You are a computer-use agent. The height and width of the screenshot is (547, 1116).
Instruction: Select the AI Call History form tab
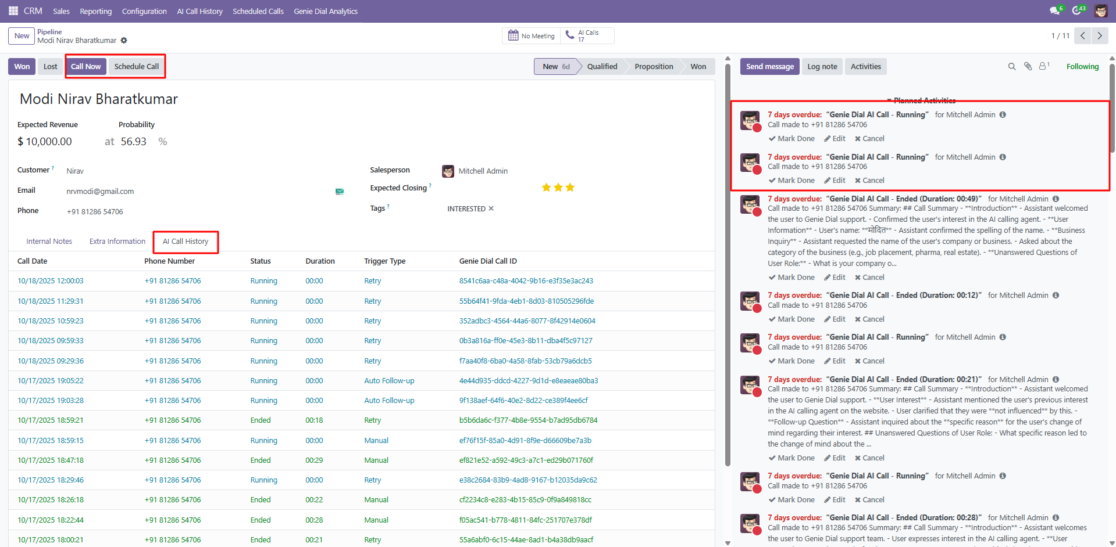click(186, 242)
